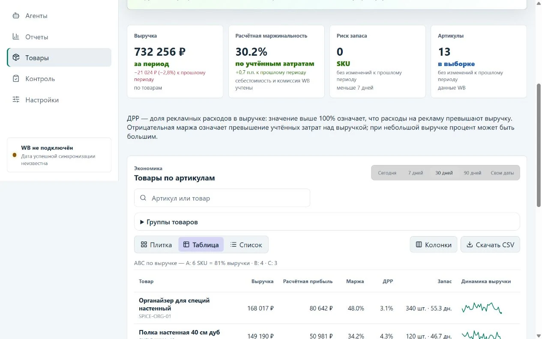
Task: Click profit value 80 642 ₽
Action: (x=321, y=308)
